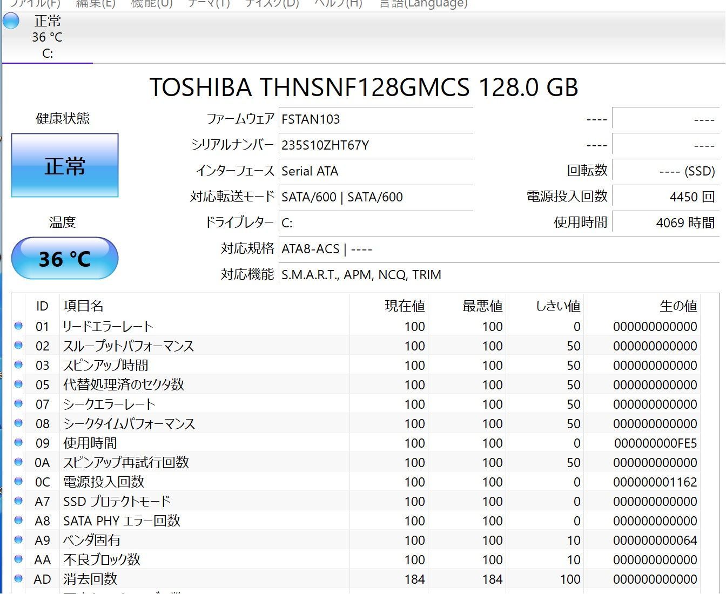726x594 pixels.
Task: Select the スピンアップ再試行回数 row name
Action: coord(126,462)
